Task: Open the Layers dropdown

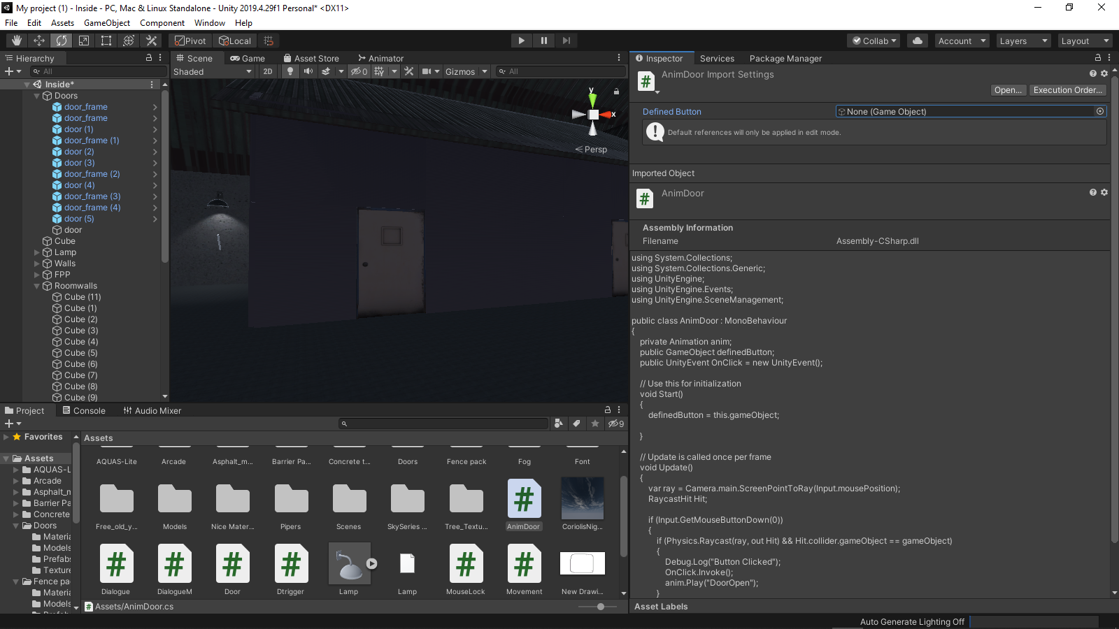Action: (x=1023, y=41)
